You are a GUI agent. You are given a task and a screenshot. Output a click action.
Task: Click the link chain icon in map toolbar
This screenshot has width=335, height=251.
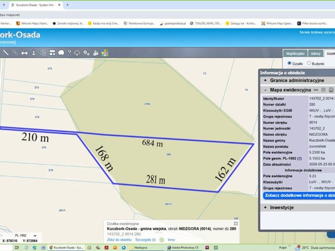click(x=15, y=52)
